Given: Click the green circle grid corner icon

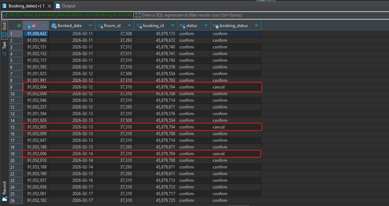Looking at the screenshot, I should (19, 26).
